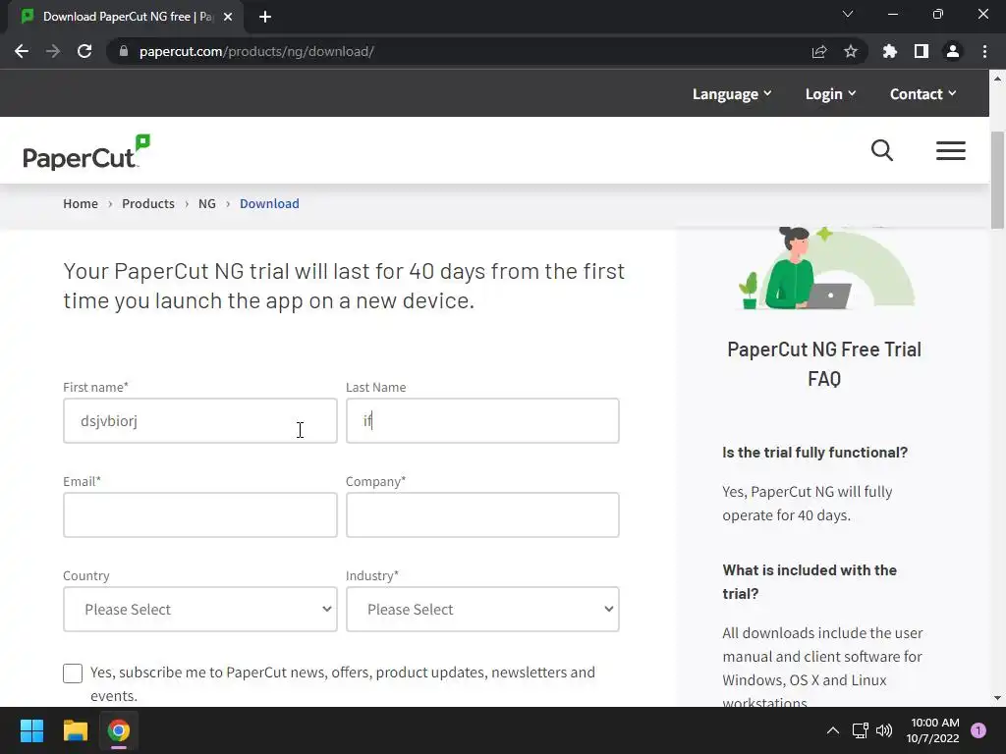Screen dimensions: 1006x754
Task: Go to the Products breadcrumb
Action: [148, 204]
